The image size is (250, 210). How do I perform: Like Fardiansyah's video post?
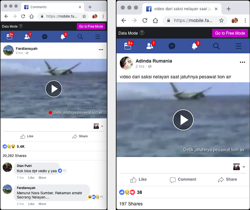(x=27, y=136)
